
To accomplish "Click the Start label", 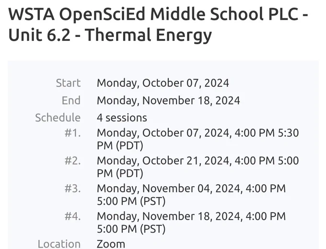I will 68,83.
